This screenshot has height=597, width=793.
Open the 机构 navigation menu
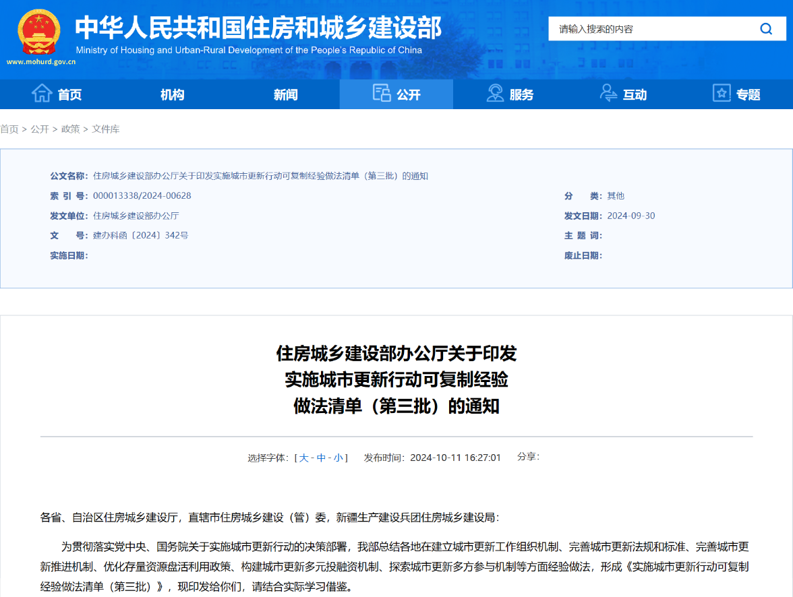point(172,95)
